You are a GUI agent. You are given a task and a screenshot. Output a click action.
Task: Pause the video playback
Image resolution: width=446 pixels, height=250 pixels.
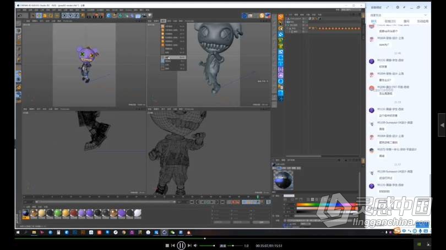181,246
